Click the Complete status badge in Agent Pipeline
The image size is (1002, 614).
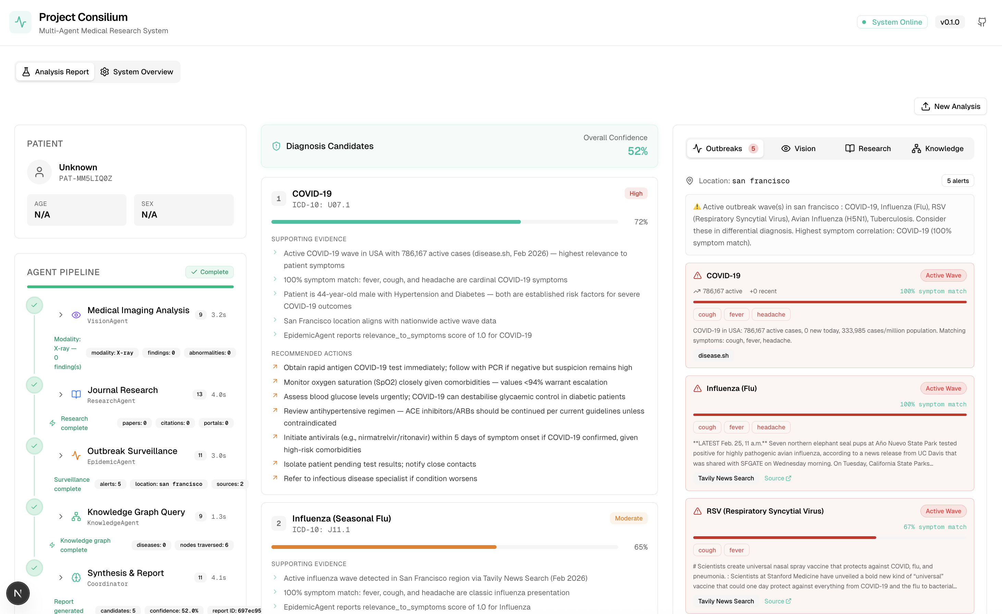pos(209,272)
